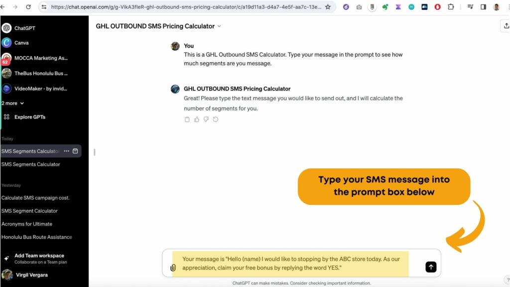Open site information icon in address bar
The height and width of the screenshot is (287, 510).
pyautogui.click(x=44, y=7)
